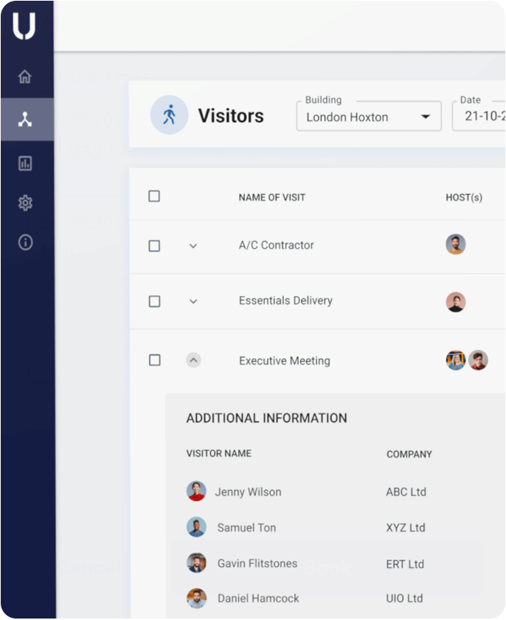
Task: Click the A/C Contractor host avatar
Action: pos(455,244)
